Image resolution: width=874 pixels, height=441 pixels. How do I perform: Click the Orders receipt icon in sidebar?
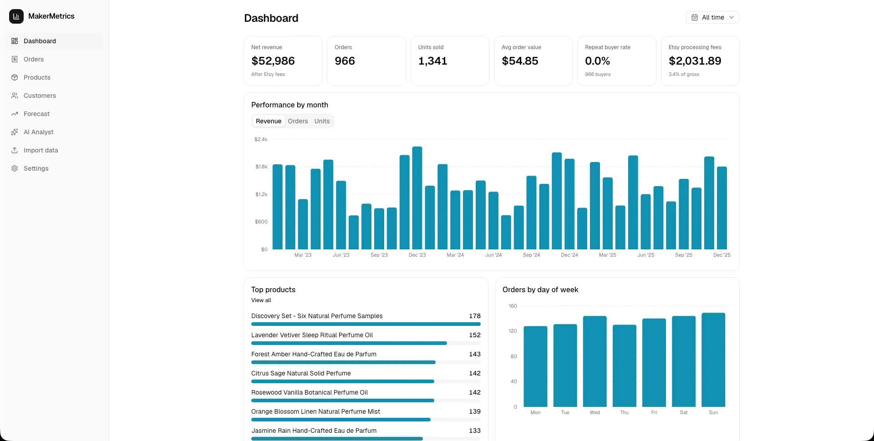click(15, 59)
